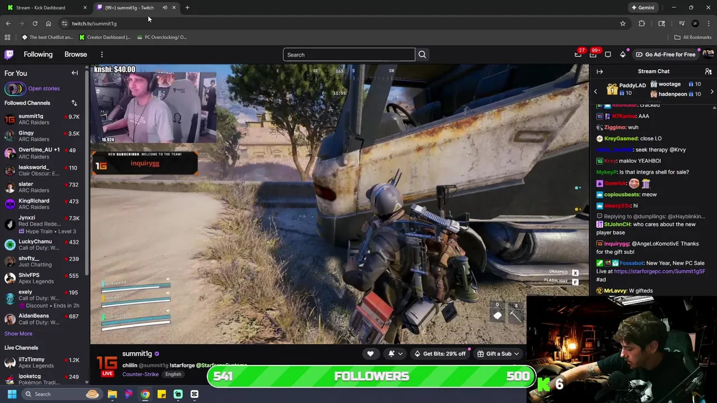Viewport: 717px width, 403px height.
Task: Open Creator Dashboard bookmark
Action: pos(105,38)
